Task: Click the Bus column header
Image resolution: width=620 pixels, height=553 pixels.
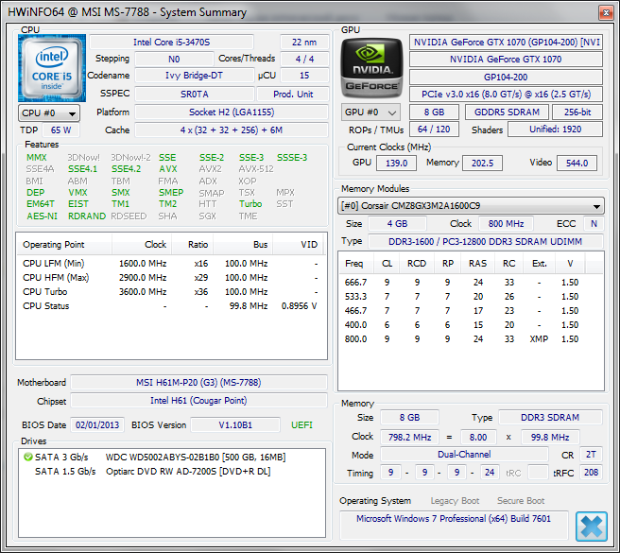Action: 243,245
